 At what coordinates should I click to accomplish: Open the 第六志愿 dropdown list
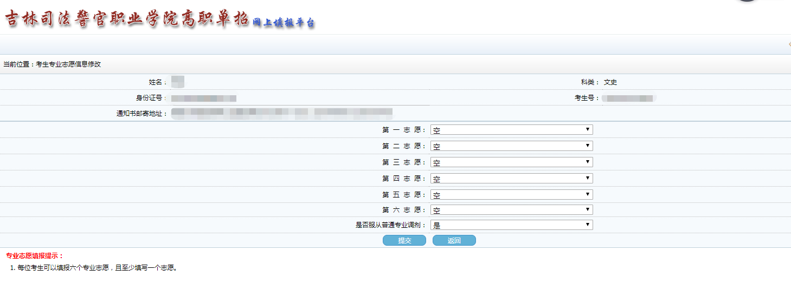511,210
